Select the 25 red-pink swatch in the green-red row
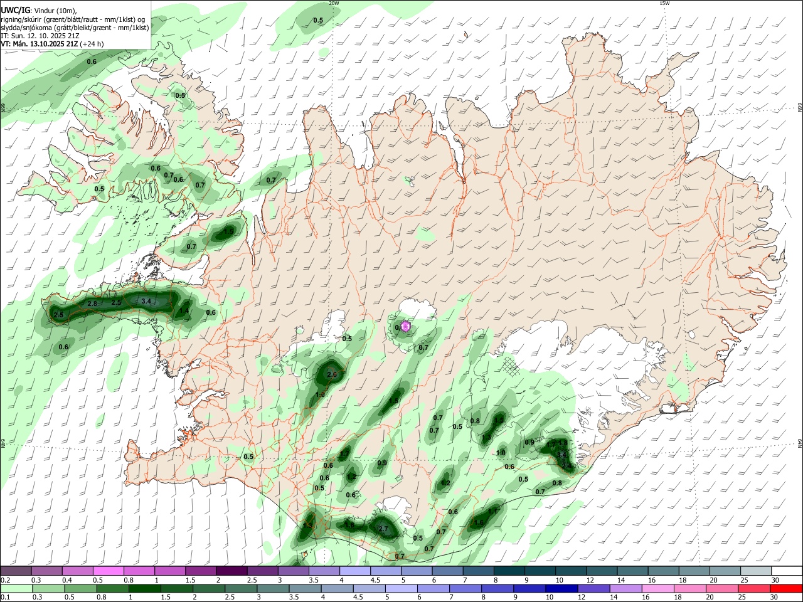This screenshot has height=602, width=803. (755, 589)
